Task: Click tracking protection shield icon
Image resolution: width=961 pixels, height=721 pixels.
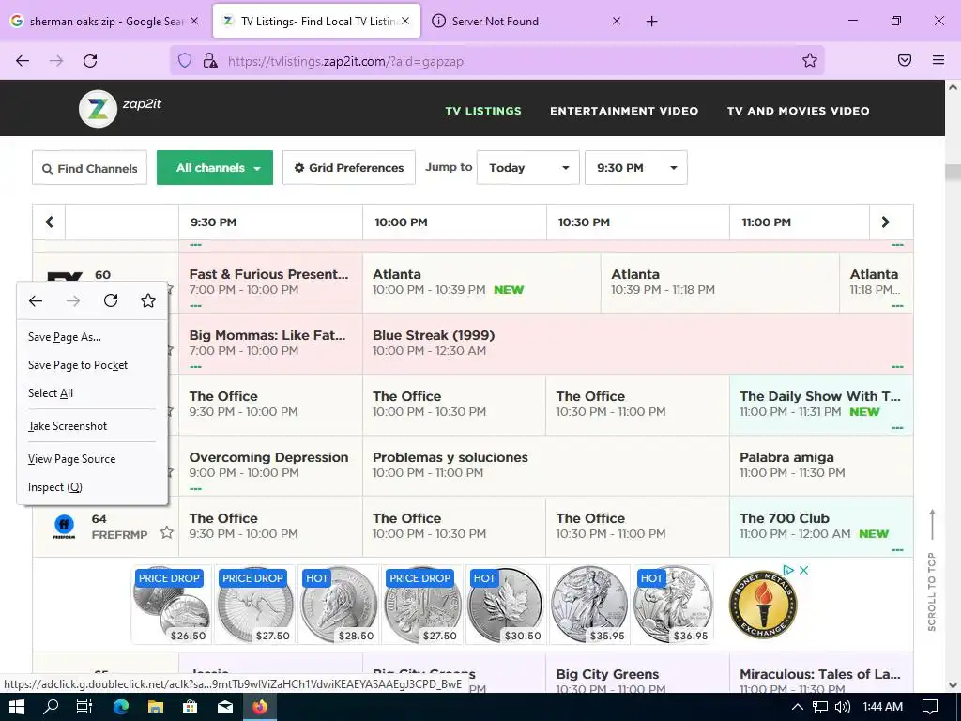Action: (x=185, y=60)
